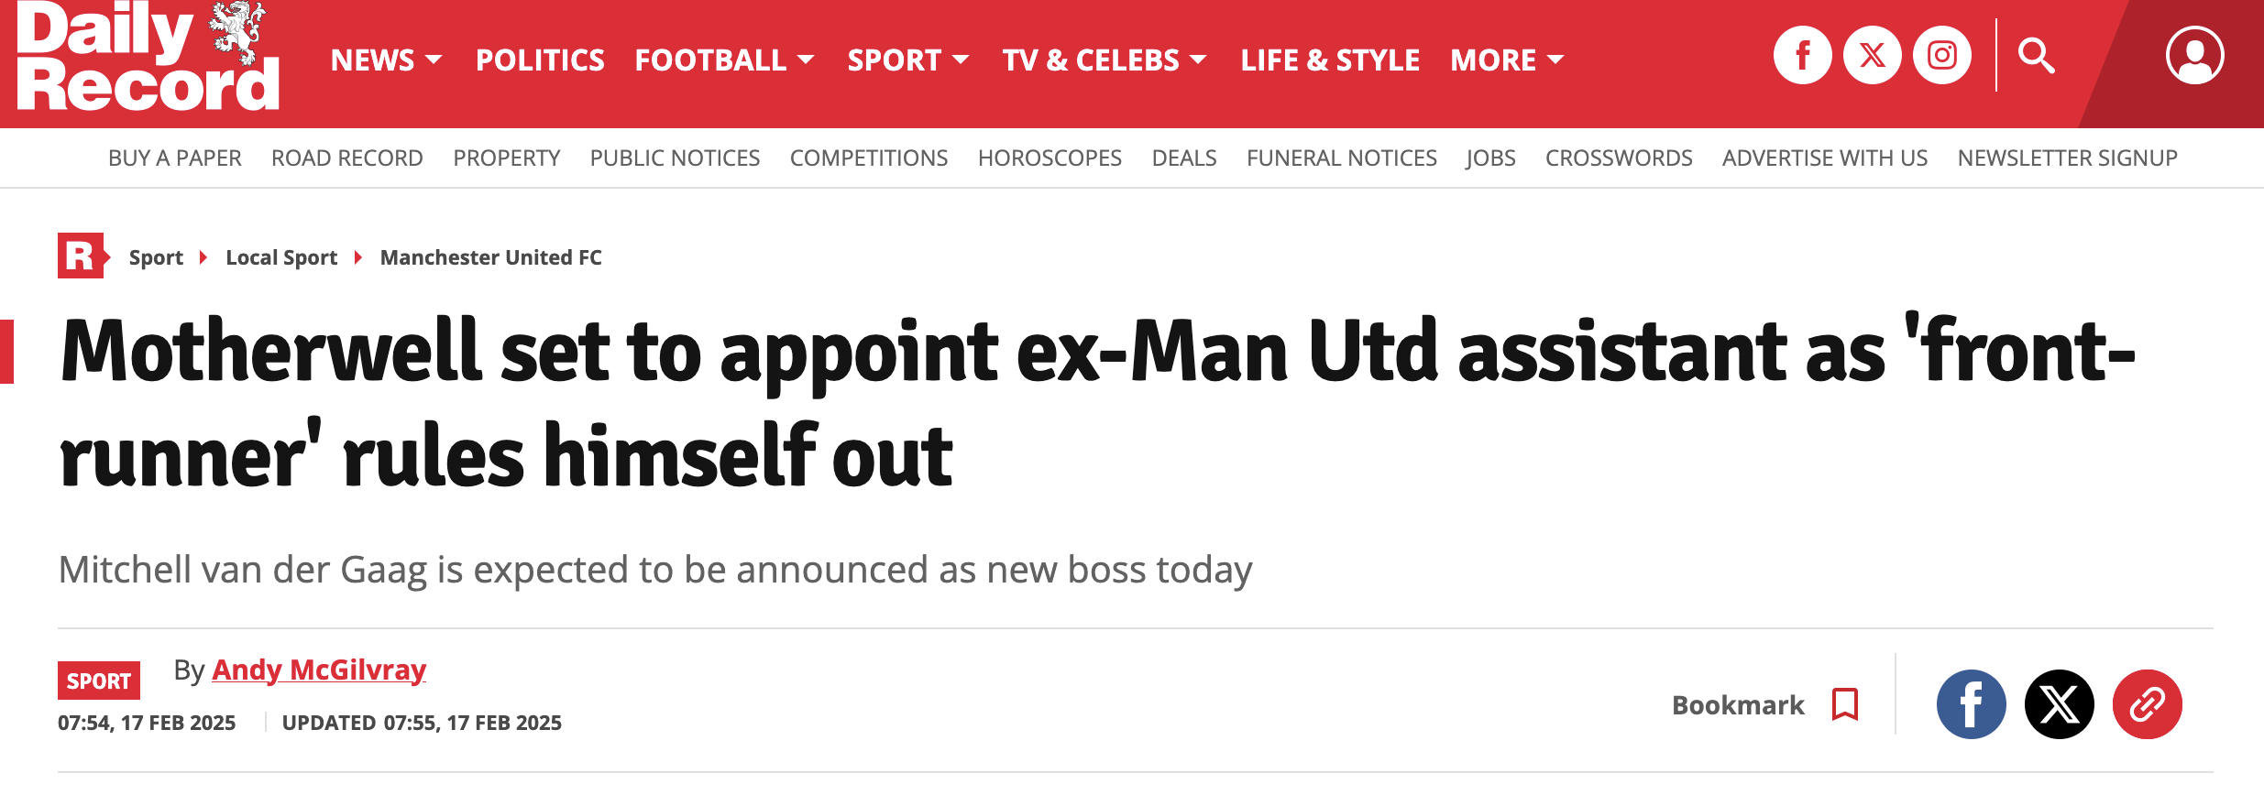Open the Life & Style section
The height and width of the screenshot is (795, 2264).
click(1330, 60)
